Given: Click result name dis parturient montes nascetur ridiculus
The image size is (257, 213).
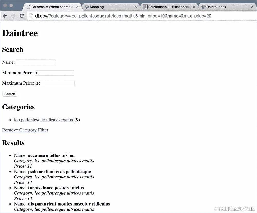Looking at the screenshot, I should click(69, 204).
